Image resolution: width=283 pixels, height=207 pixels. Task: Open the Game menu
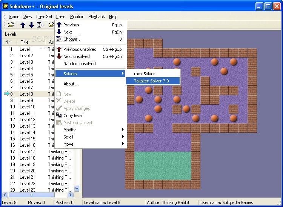coord(14,17)
